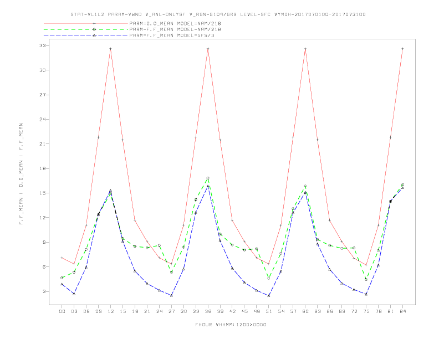Click y-axis tick value 21
The width and height of the screenshot is (439, 339).
pyautogui.click(x=42, y=144)
